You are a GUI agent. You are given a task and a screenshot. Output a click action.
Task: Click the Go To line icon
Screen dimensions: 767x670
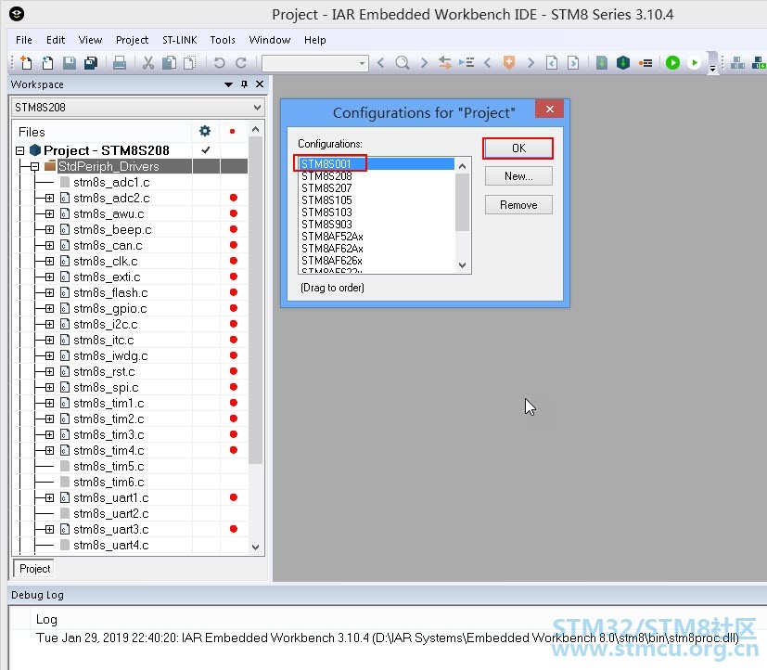coord(467,63)
